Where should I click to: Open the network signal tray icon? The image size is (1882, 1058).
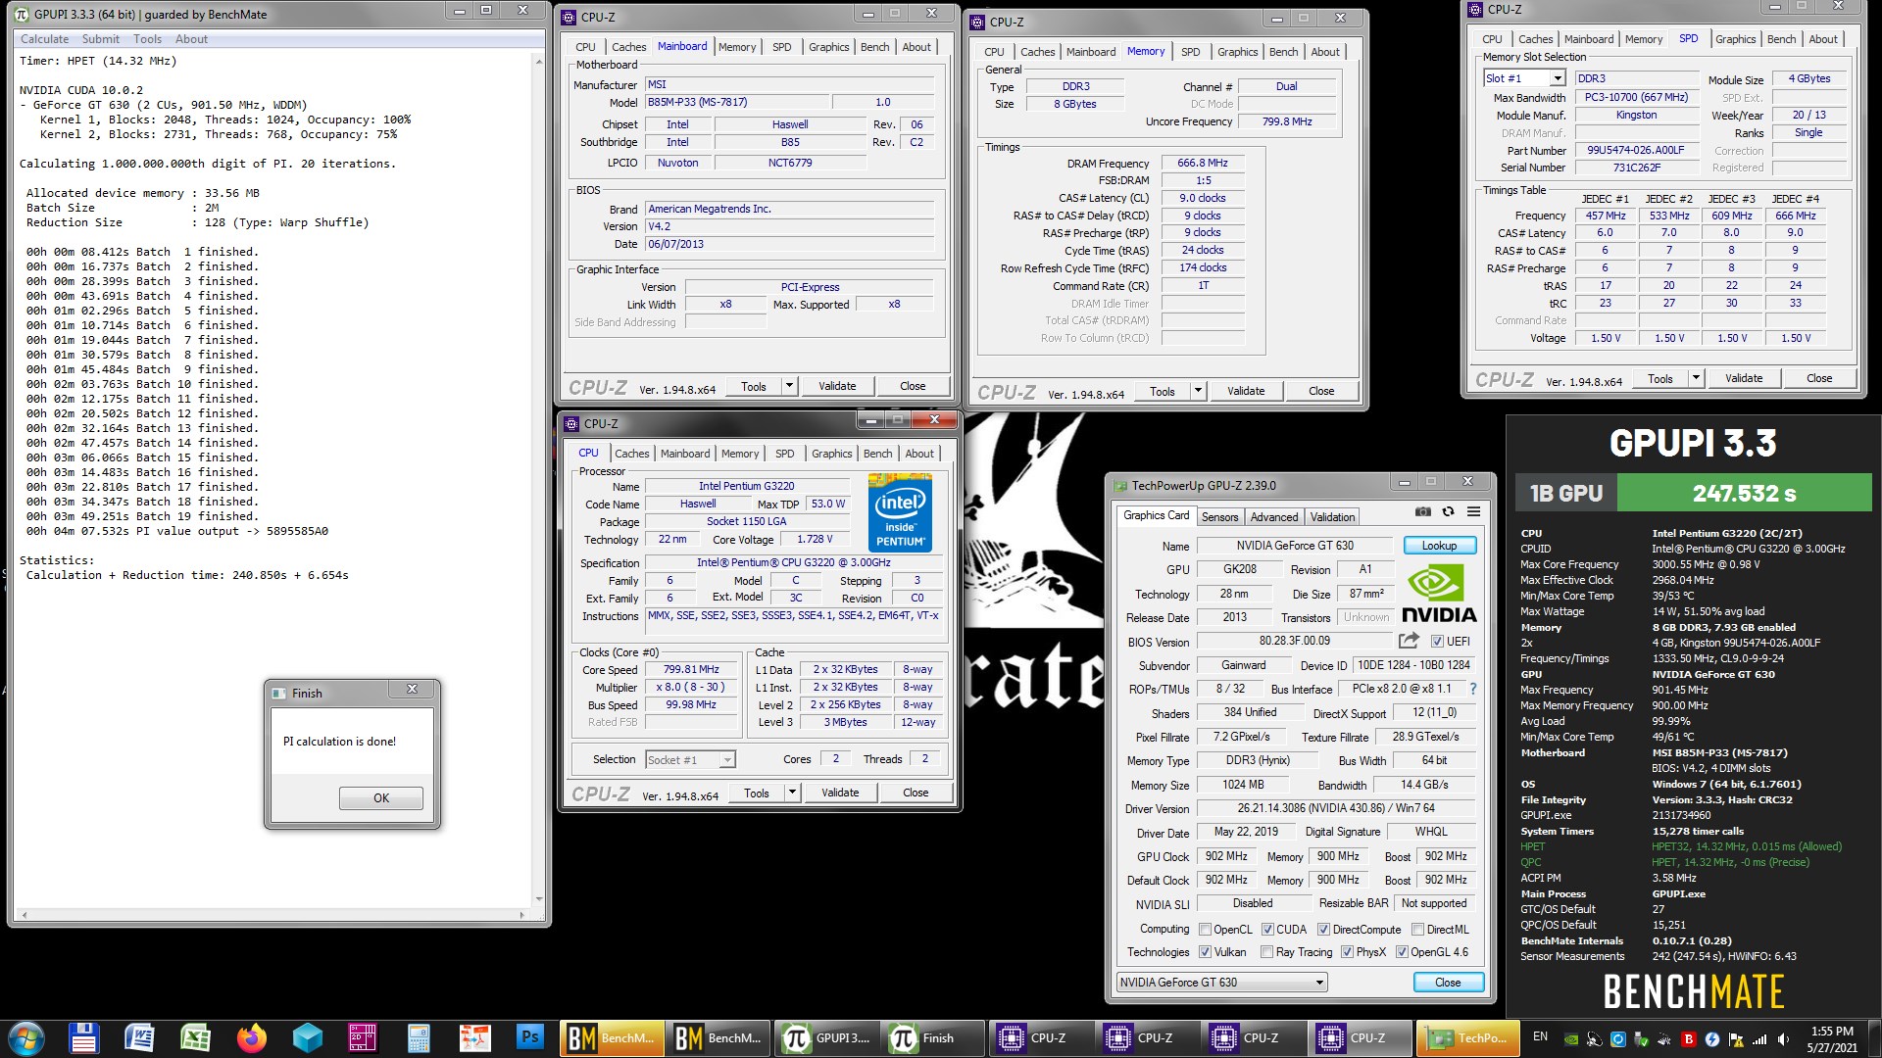tap(1759, 1038)
